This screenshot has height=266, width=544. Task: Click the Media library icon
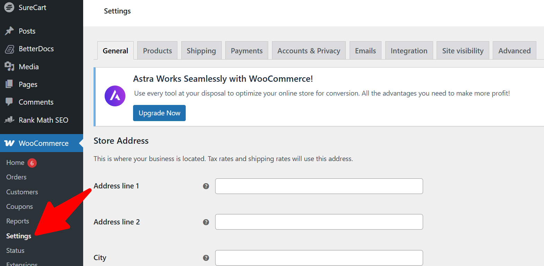coord(9,66)
